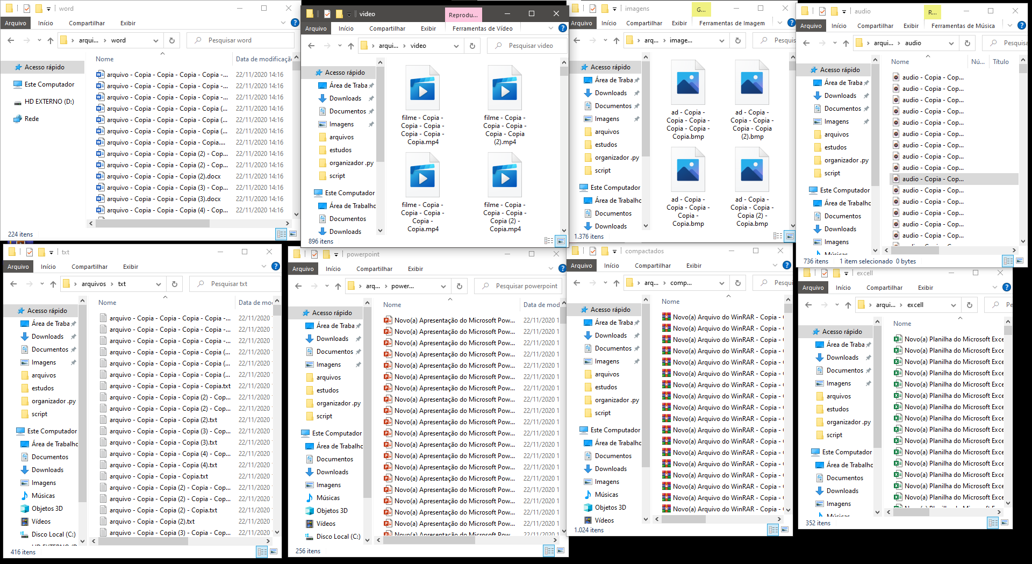Open Help via the question mark icon in audio window
This screenshot has height=564, width=1032.
[x=1021, y=25]
